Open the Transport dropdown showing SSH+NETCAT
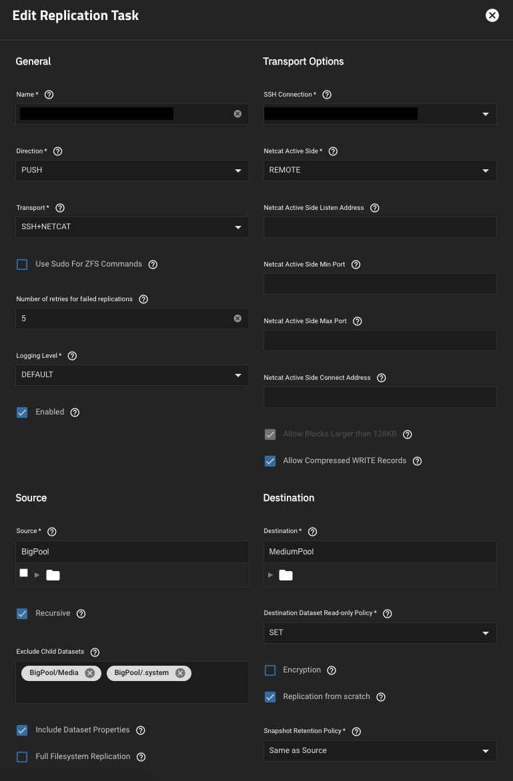Image resolution: width=513 pixels, height=781 pixels. [x=132, y=227]
